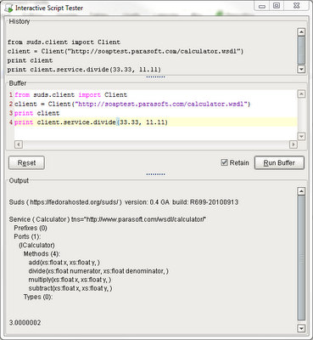313x340 pixels.
Task: Click splitter dots above the Output panel
Action: 156,174
